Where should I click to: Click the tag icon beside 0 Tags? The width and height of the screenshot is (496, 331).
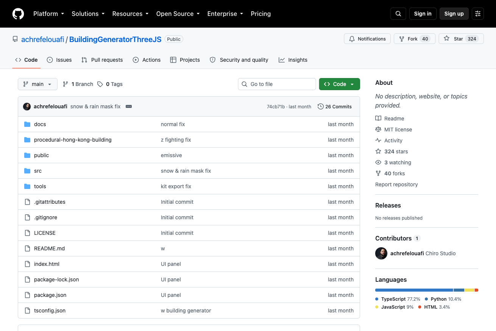[x=100, y=84]
